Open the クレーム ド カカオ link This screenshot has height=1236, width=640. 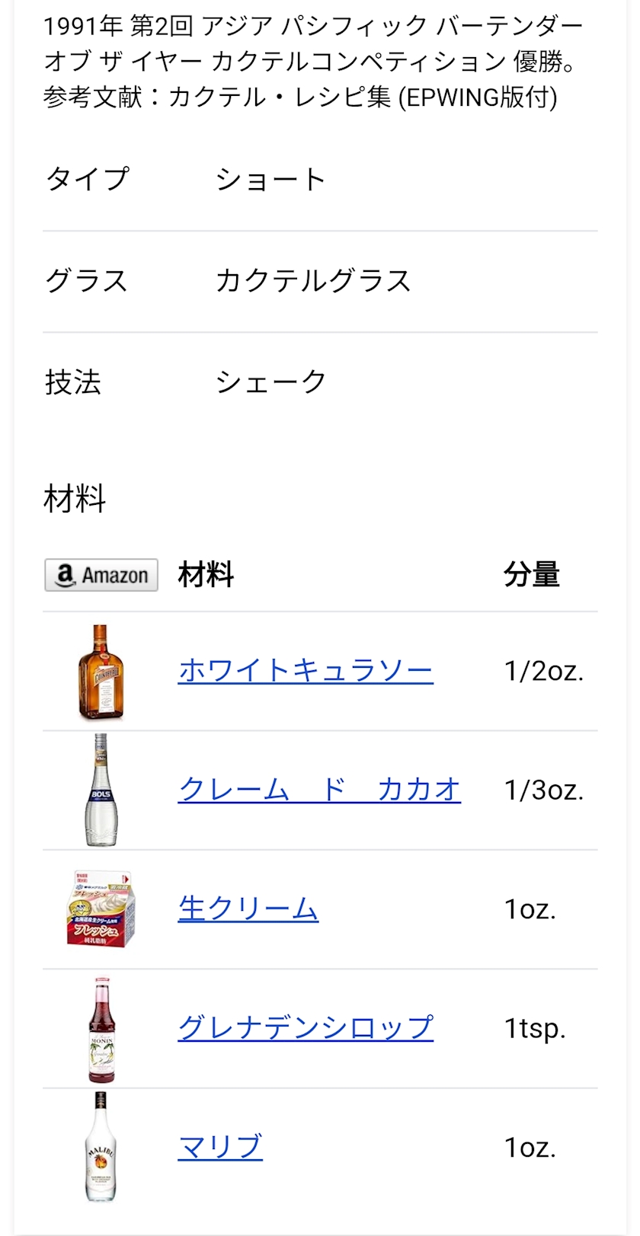tap(319, 790)
